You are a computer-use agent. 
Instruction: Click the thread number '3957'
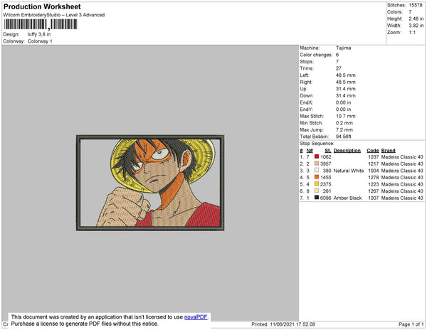pyautogui.click(x=326, y=164)
